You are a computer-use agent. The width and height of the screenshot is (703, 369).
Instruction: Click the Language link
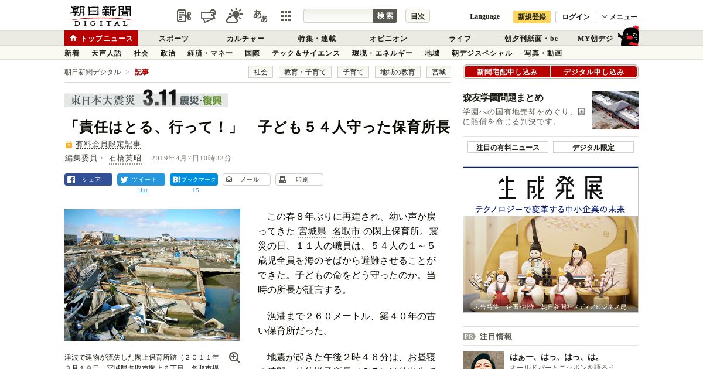(484, 16)
